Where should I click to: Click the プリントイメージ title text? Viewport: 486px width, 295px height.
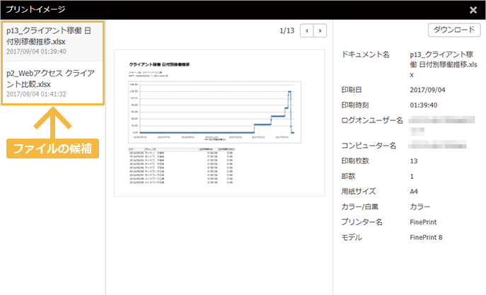(x=35, y=10)
